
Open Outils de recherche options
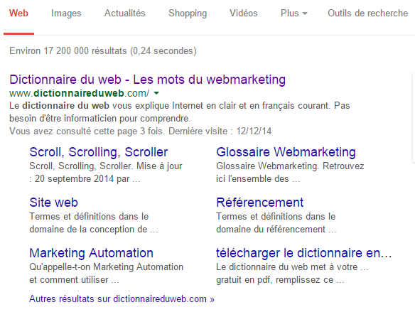pos(367,14)
